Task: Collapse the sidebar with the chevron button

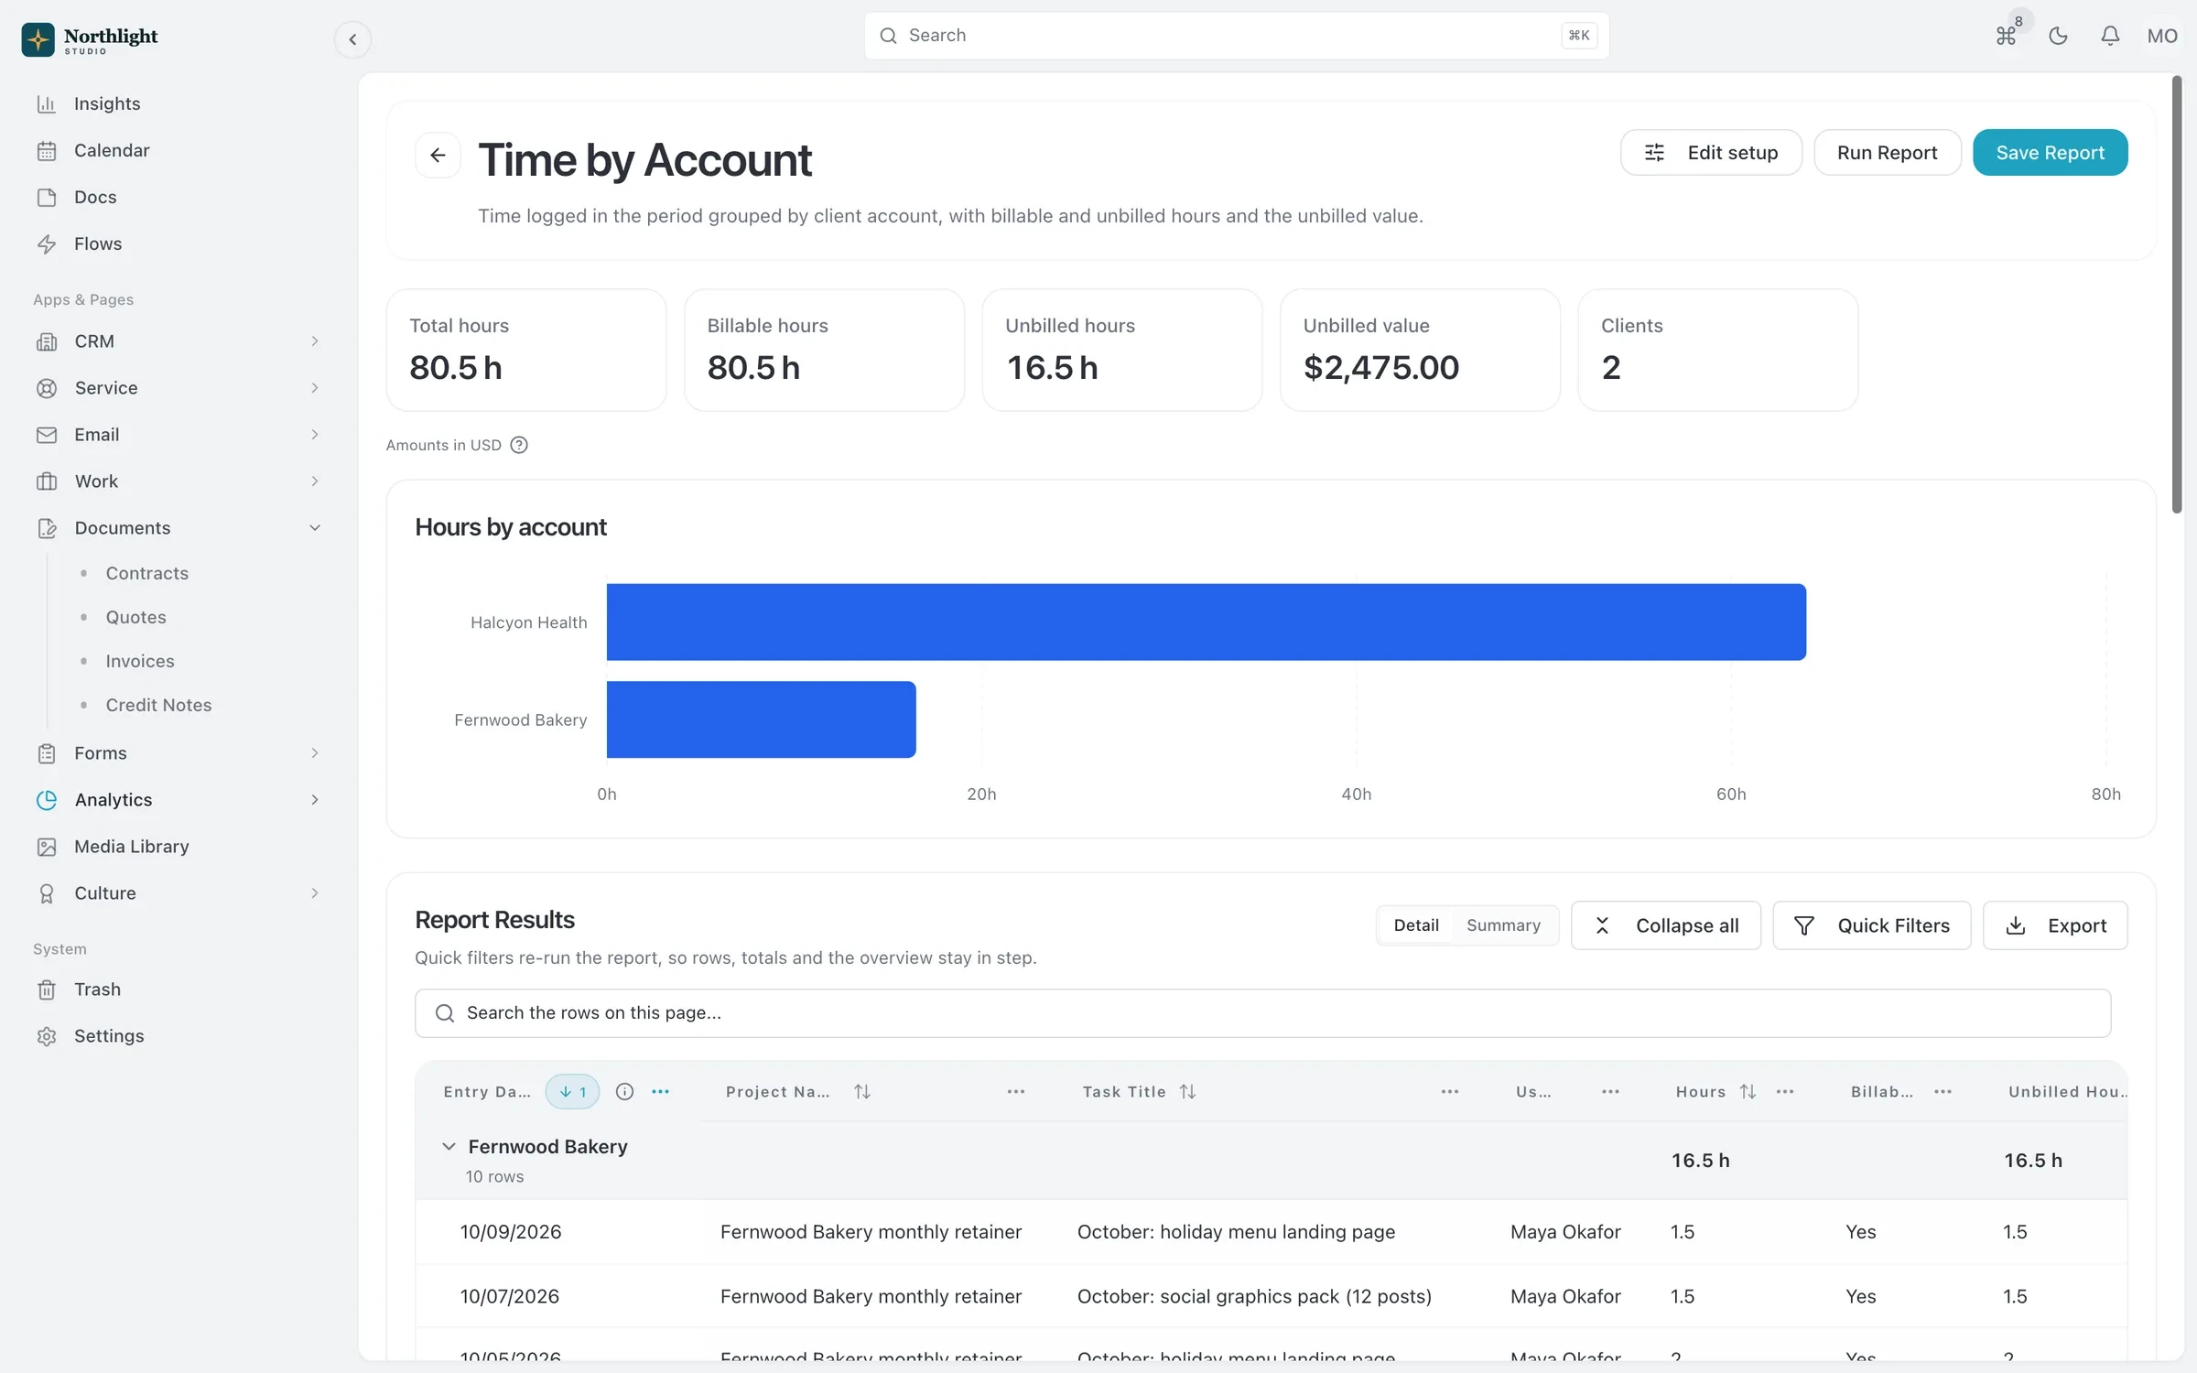Action: [352, 39]
